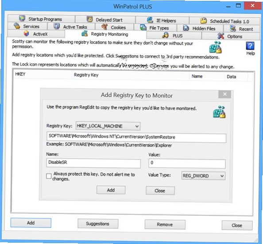Click the Scheduled Tasks 1.0 tab icon

(x=204, y=21)
